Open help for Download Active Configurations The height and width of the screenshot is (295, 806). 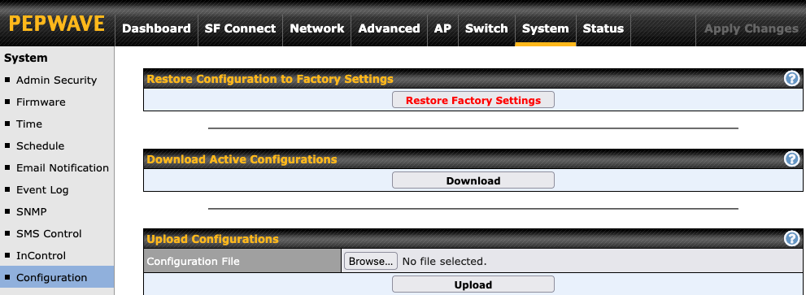click(792, 158)
